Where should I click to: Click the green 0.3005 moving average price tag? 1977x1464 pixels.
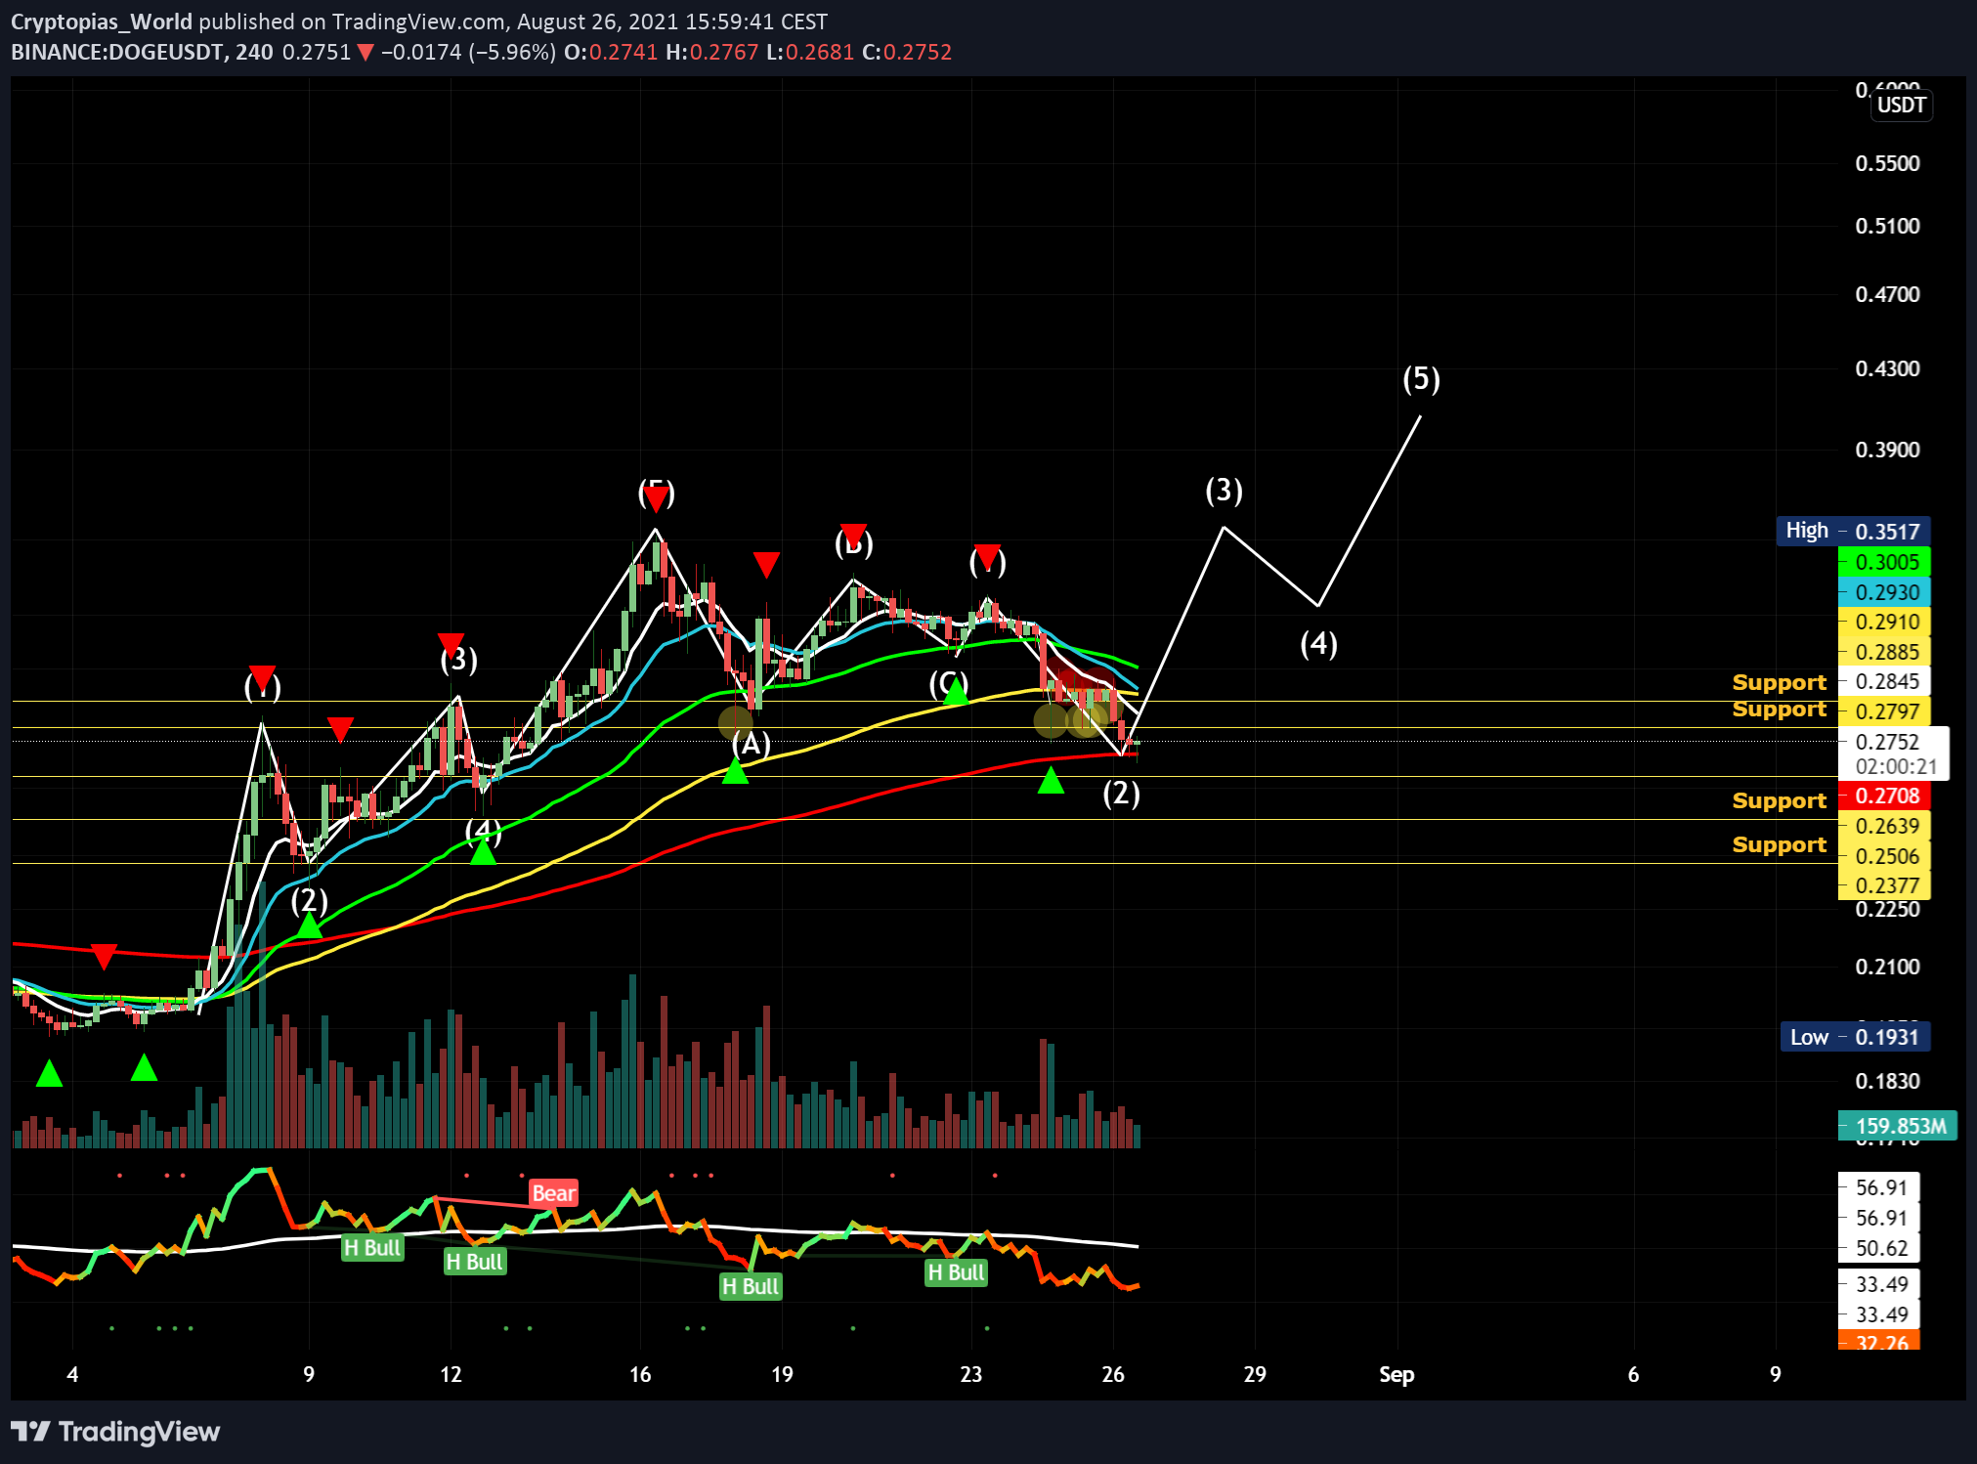[x=1885, y=562]
